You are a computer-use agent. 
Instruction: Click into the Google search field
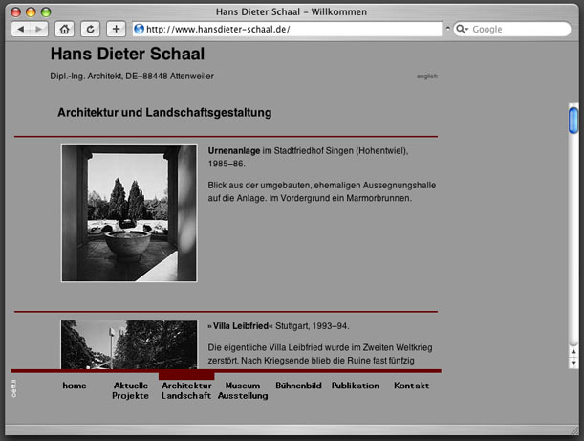tap(516, 29)
